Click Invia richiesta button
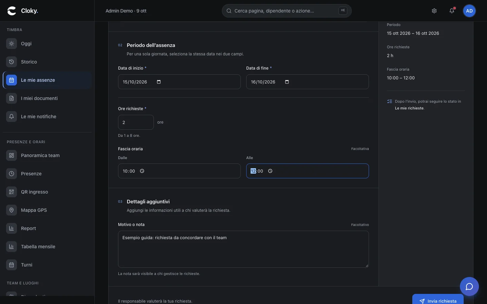 pos(438,300)
